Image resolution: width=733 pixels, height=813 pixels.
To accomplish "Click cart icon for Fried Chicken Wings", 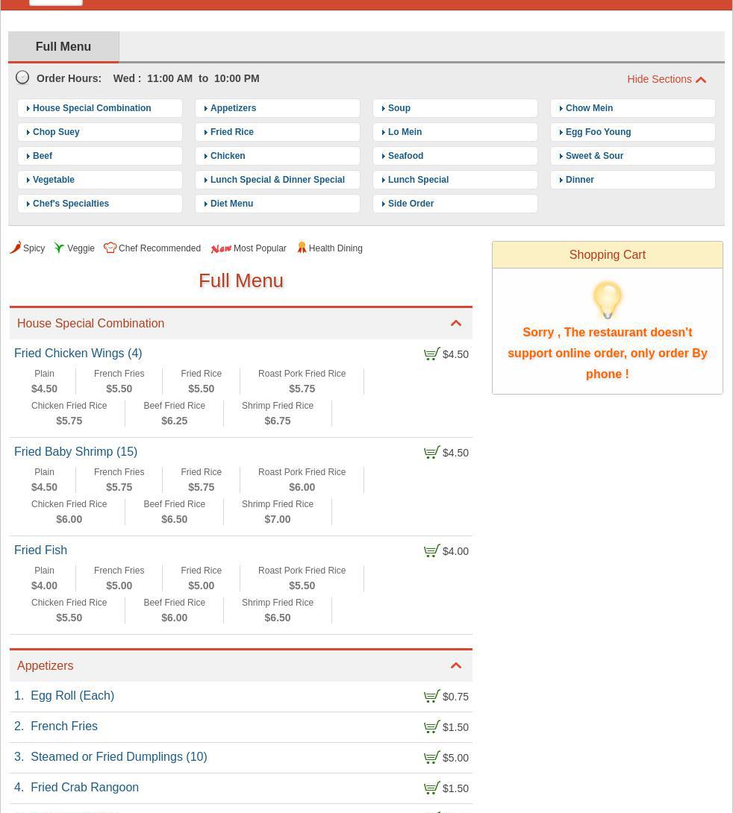I will 432,354.
